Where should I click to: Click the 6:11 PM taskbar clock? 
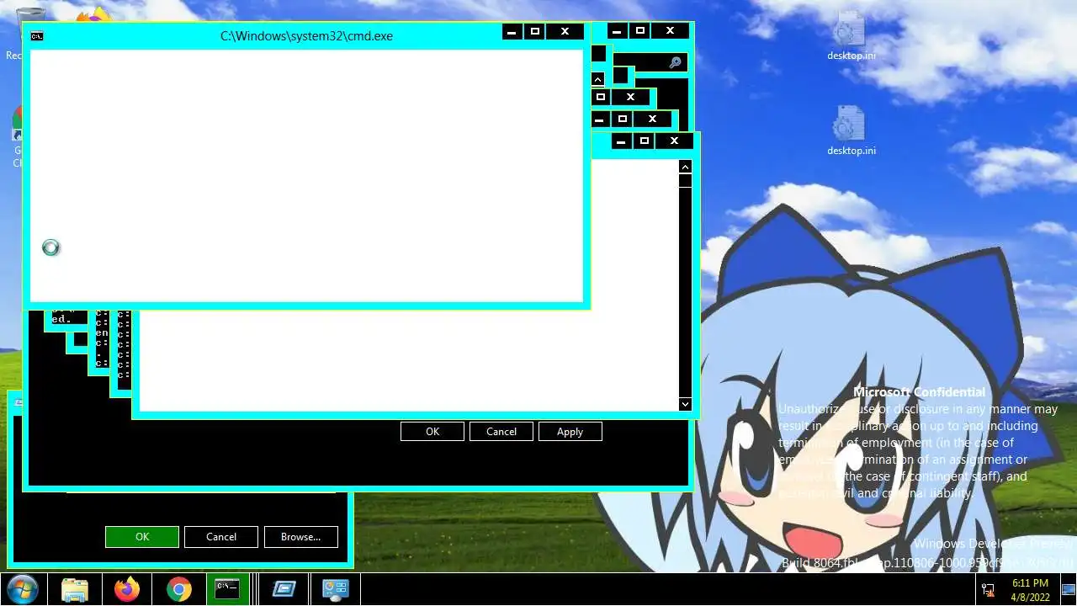click(1030, 589)
